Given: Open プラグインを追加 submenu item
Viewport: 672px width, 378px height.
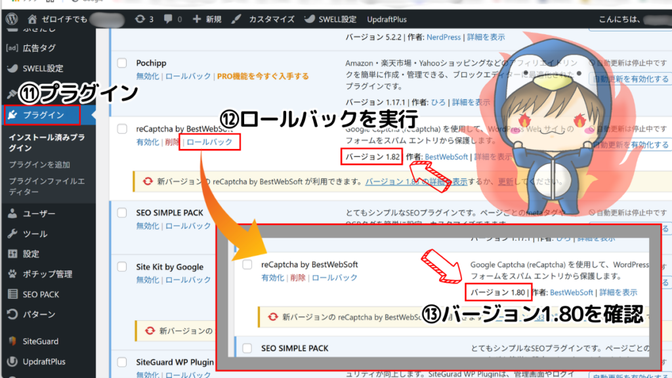Looking at the screenshot, I should tap(39, 165).
